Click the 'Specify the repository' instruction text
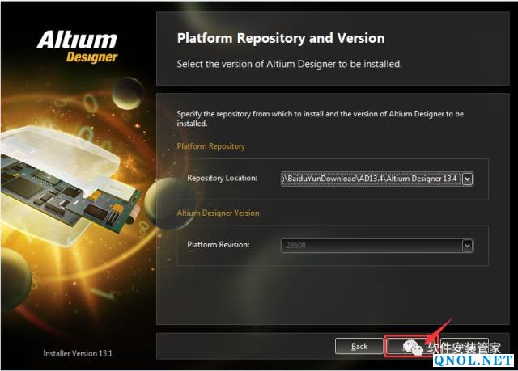The width and height of the screenshot is (518, 371). (x=321, y=119)
